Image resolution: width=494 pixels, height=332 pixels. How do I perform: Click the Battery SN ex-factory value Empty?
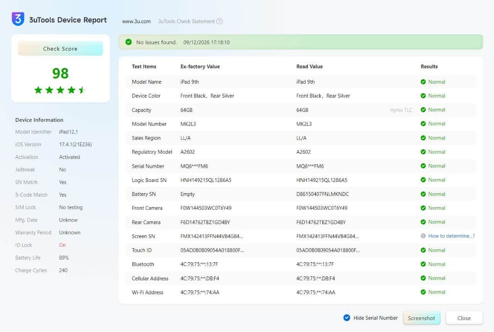point(188,194)
